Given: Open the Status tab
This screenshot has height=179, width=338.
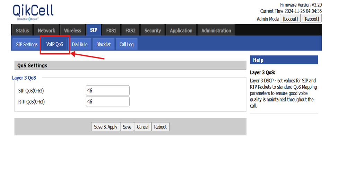Looking at the screenshot, I should 23,30.
